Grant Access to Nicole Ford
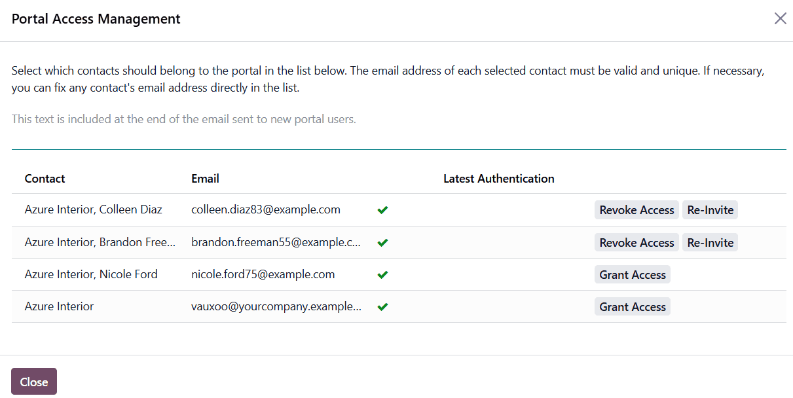This screenshot has width=793, height=398. (633, 275)
